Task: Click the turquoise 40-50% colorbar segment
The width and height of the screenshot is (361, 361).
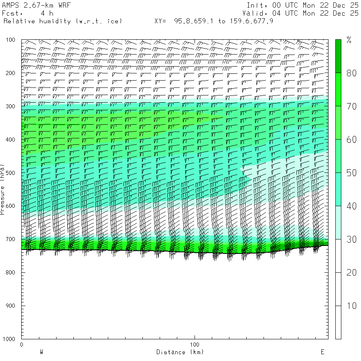Action: [x=338, y=189]
